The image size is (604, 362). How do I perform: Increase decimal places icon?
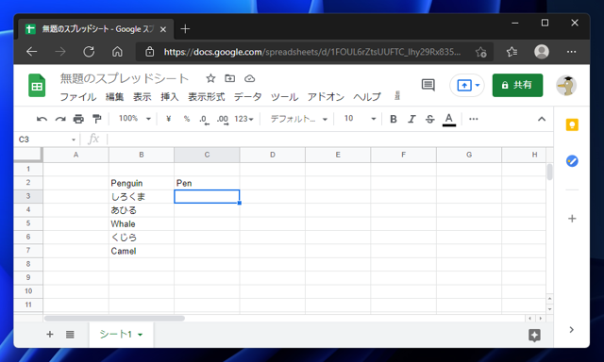point(223,120)
